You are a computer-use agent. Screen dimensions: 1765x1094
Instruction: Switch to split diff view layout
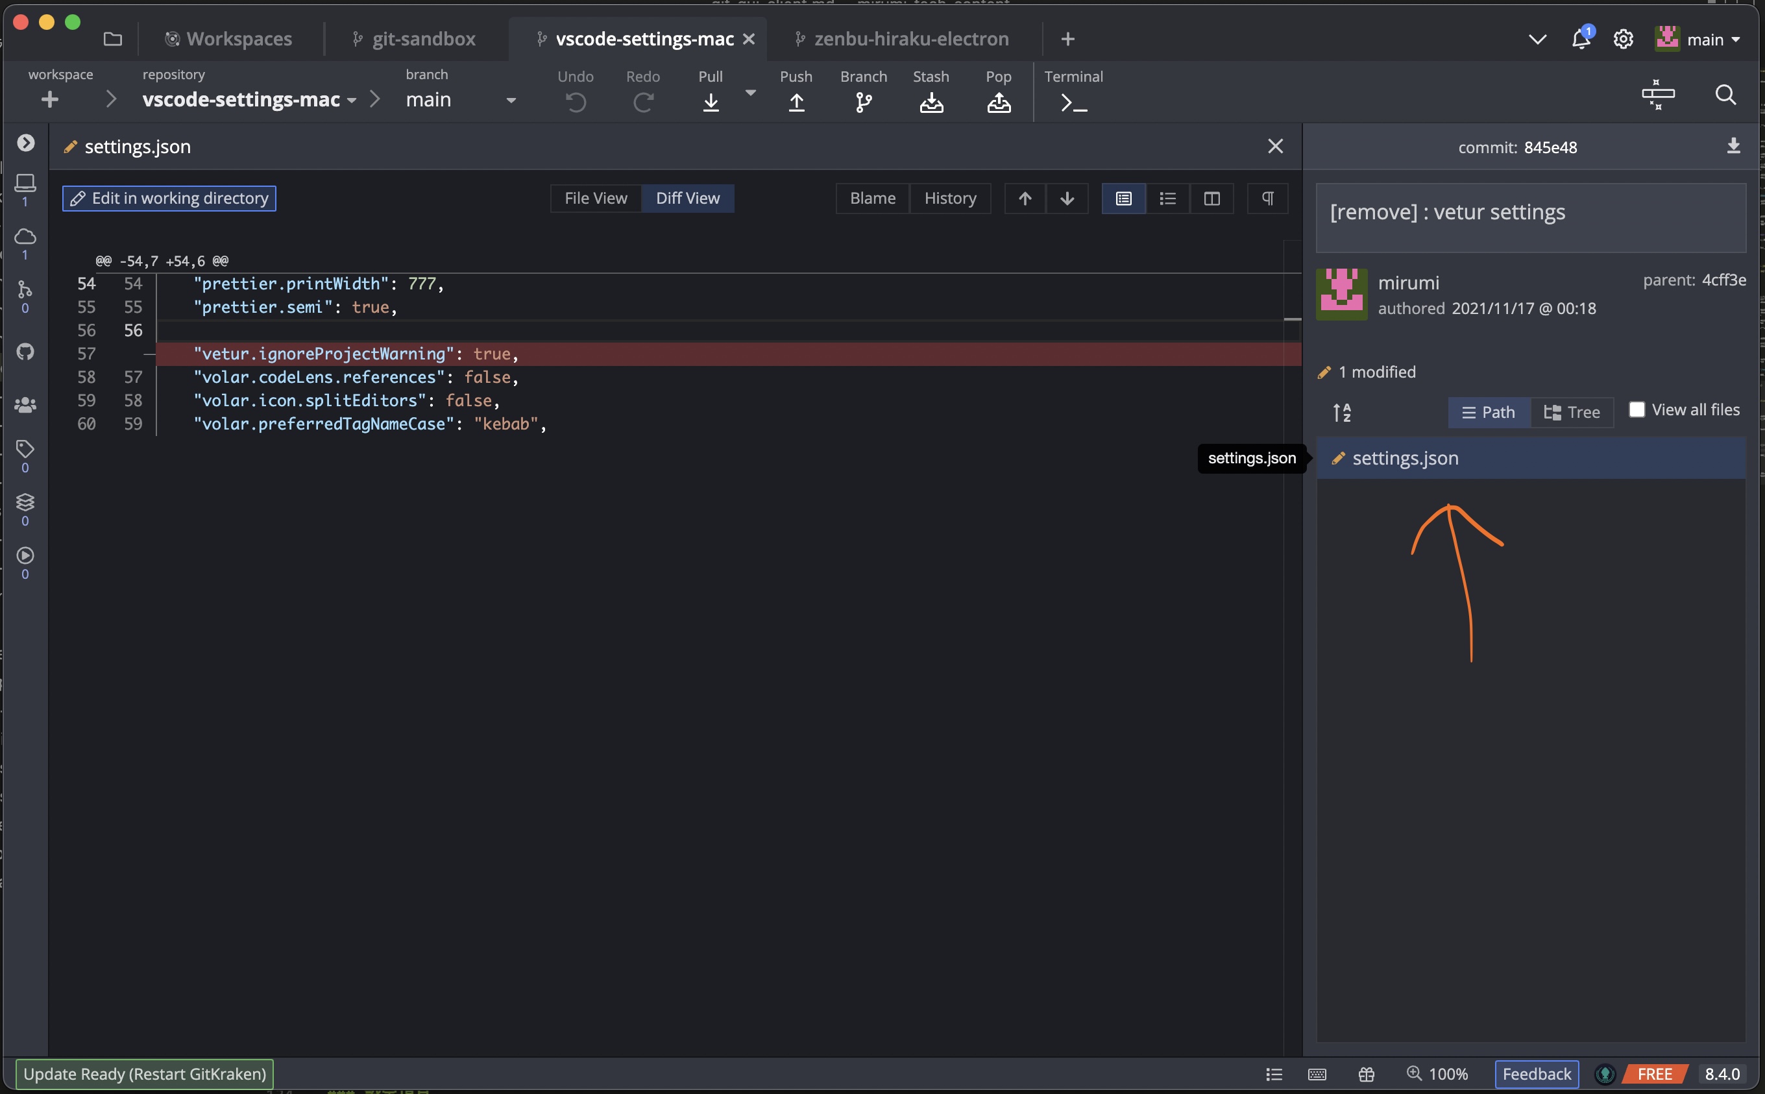(1211, 199)
